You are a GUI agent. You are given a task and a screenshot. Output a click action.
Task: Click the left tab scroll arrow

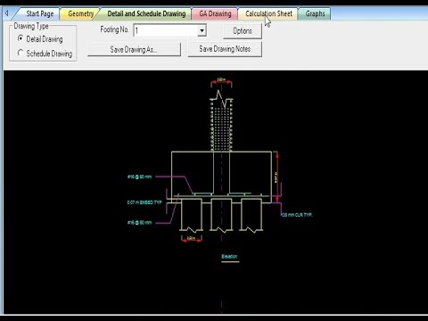tap(7, 13)
